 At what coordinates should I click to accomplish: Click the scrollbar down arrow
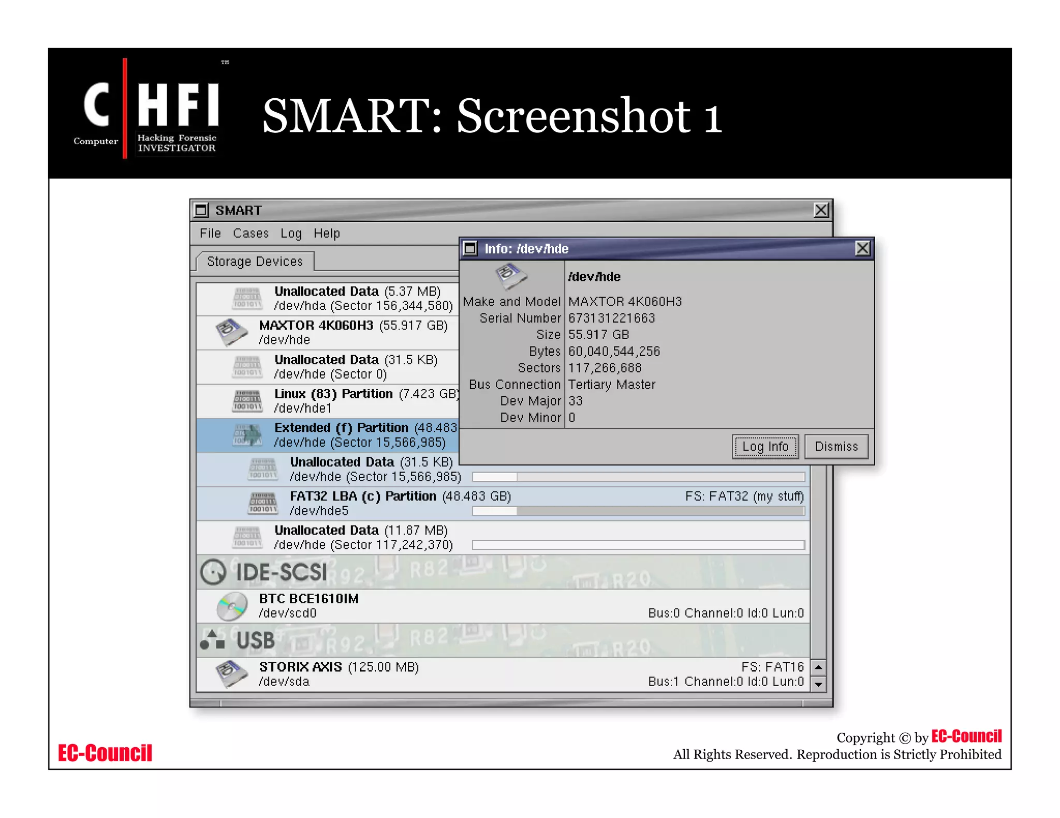coord(818,684)
